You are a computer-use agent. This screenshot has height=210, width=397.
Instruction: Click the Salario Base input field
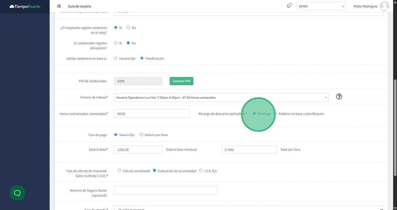click(x=138, y=150)
